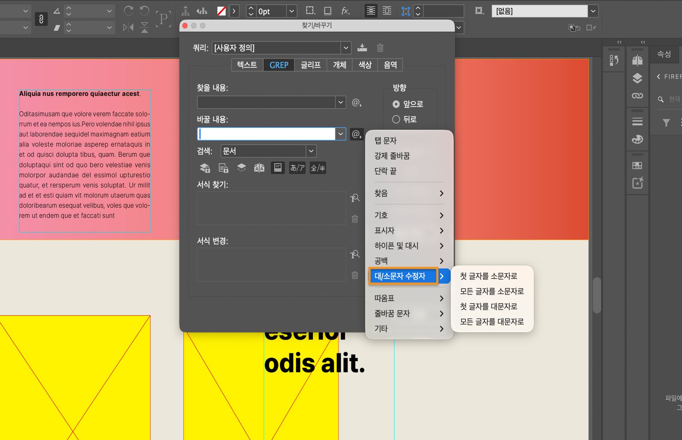
Task: Click the rotate 90° clockwise icon
Action: [x=128, y=11]
